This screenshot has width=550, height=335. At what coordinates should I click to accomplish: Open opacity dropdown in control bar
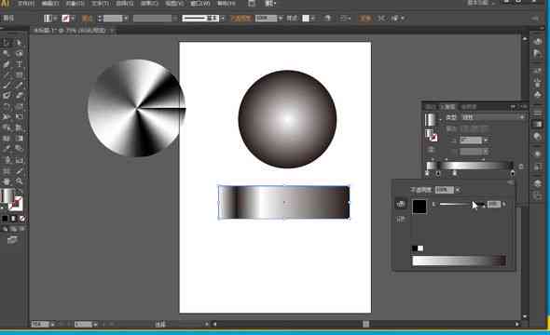[281, 19]
